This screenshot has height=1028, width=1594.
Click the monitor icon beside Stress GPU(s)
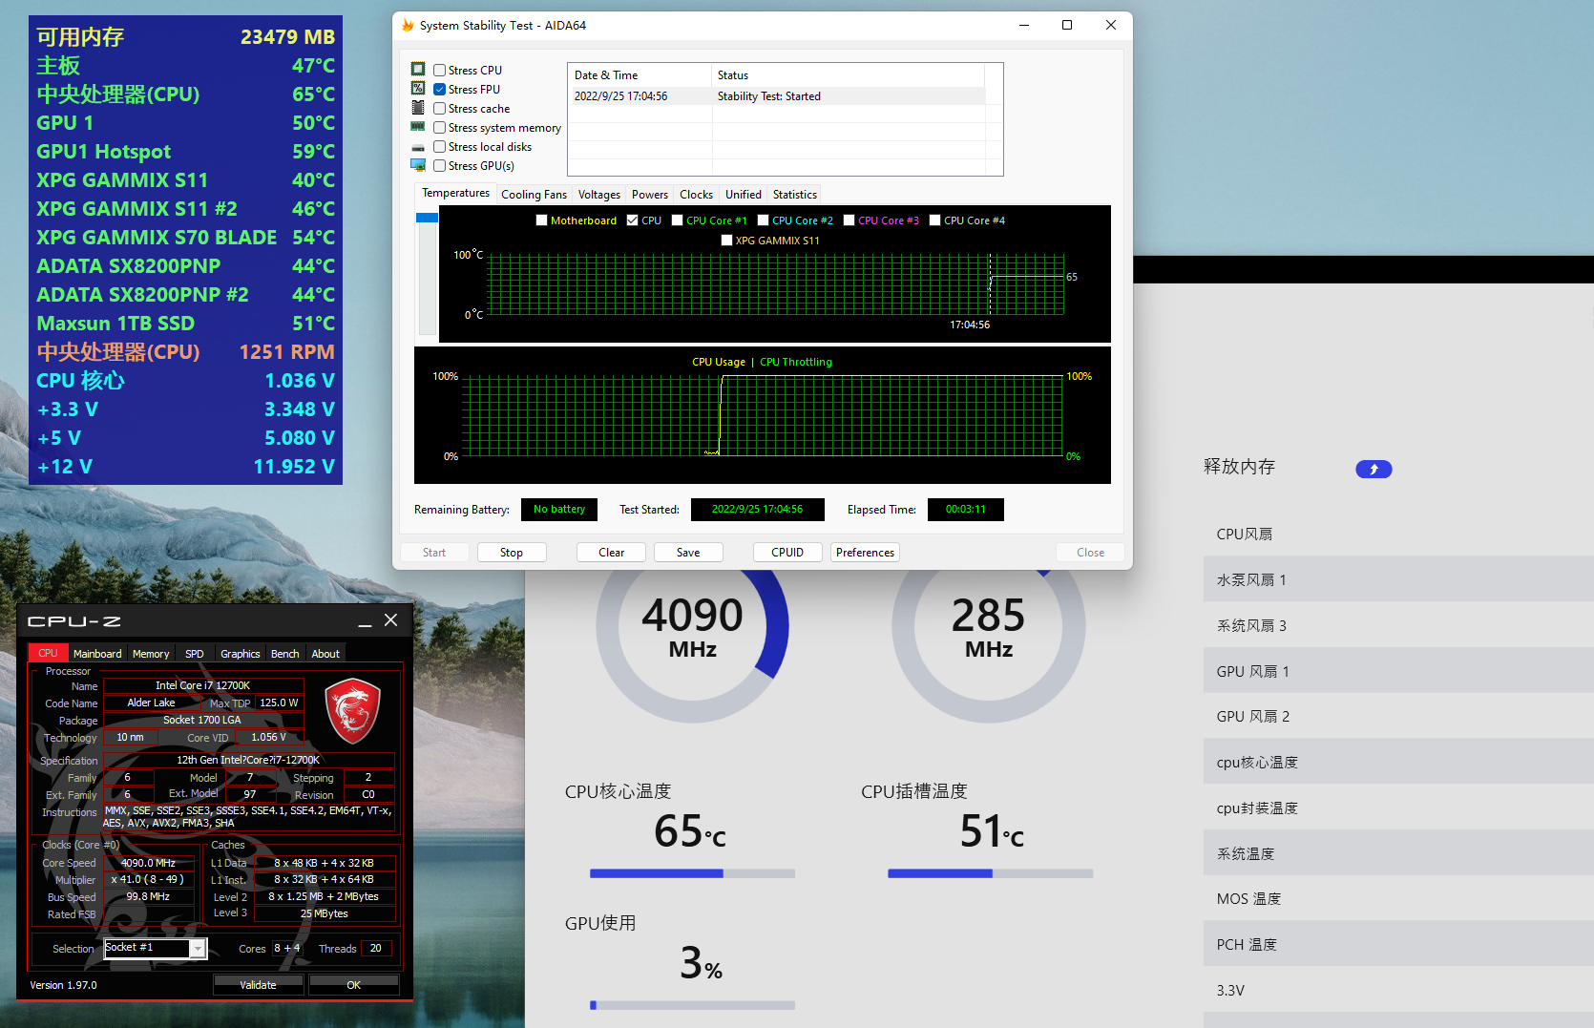[x=418, y=165]
